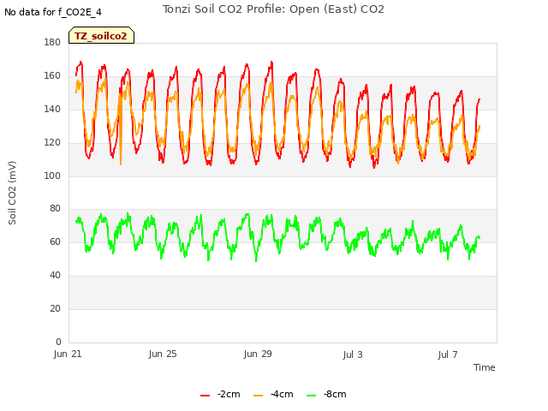Image resolution: width=548 pixels, height=411 pixels.
Task: Click the 'Jun 21' x-axis tick label
Action: [68, 354]
